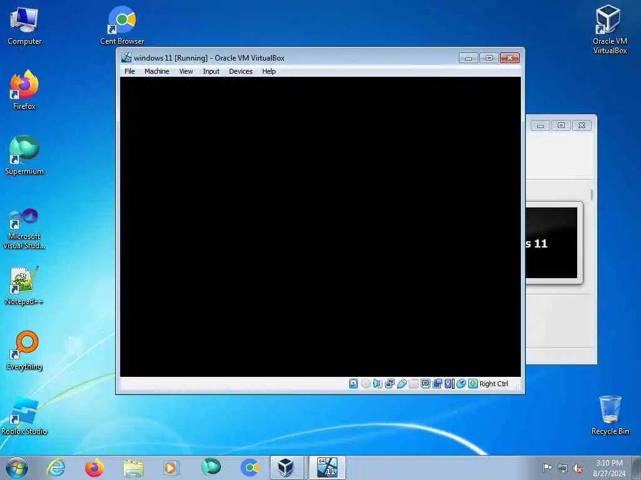The width and height of the screenshot is (641, 480).
Task: Minimize the background VirtualBox Manager window
Action: click(x=540, y=126)
